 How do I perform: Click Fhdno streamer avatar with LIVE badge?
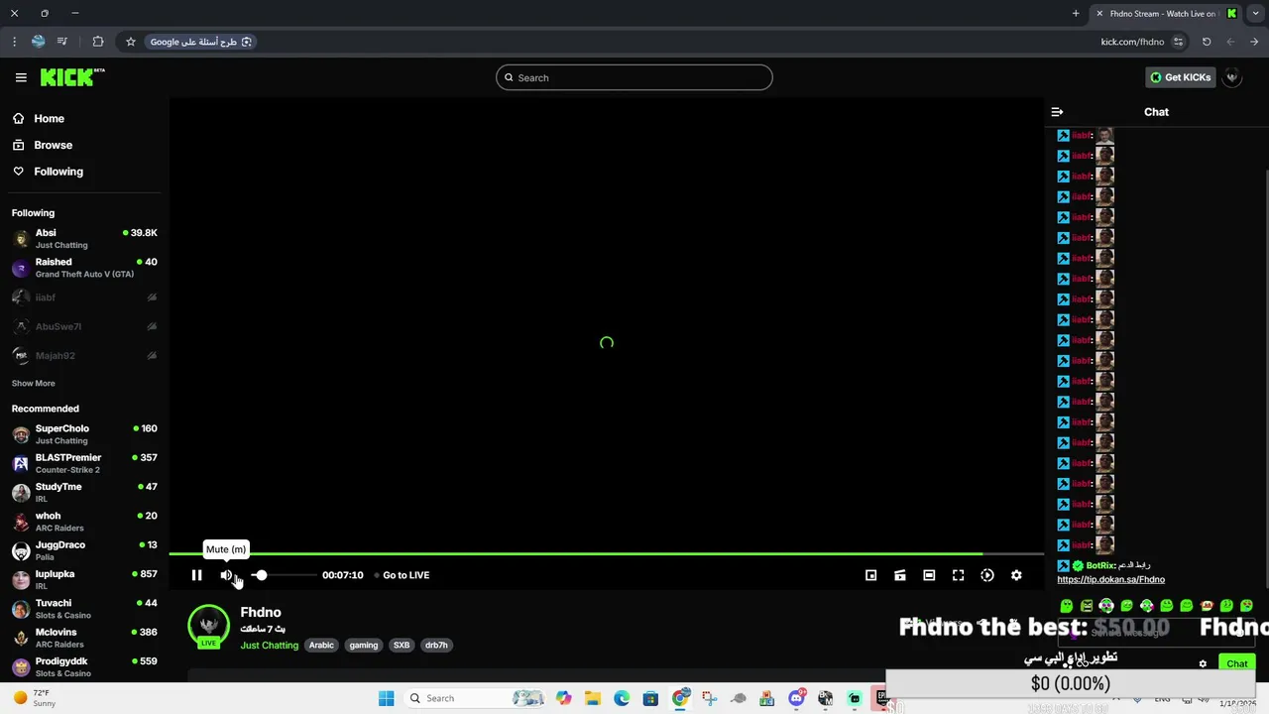click(208, 627)
